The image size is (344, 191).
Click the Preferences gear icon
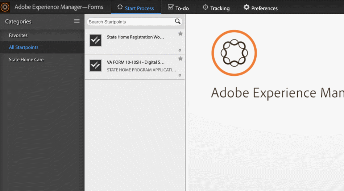tap(246, 7)
